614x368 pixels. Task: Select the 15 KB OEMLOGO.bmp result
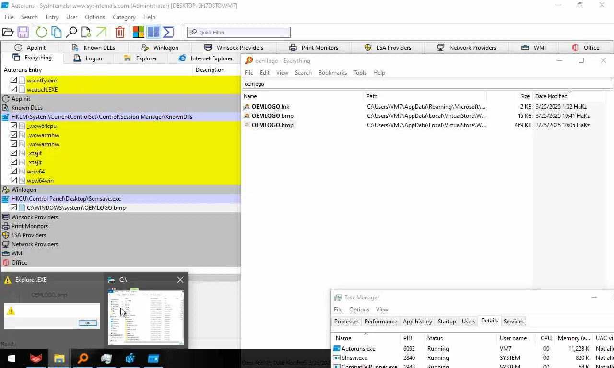click(x=272, y=116)
